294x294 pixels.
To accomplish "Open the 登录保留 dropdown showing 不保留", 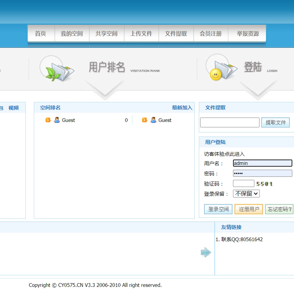I will tap(246, 193).
